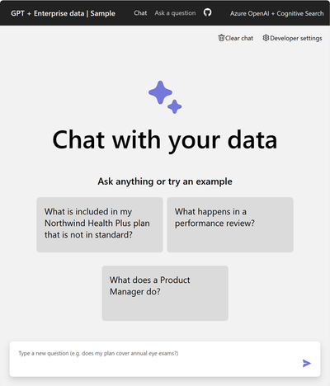Open the GPT + Enterprise data | Sample title link
The width and height of the screenshot is (330, 386).
pos(63,13)
